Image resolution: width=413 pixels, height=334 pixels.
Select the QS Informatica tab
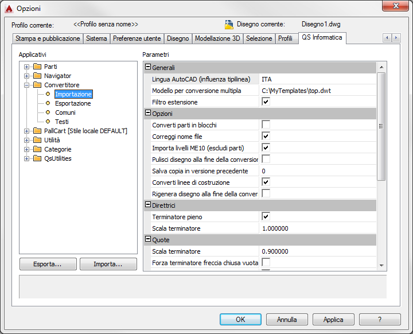(322, 38)
